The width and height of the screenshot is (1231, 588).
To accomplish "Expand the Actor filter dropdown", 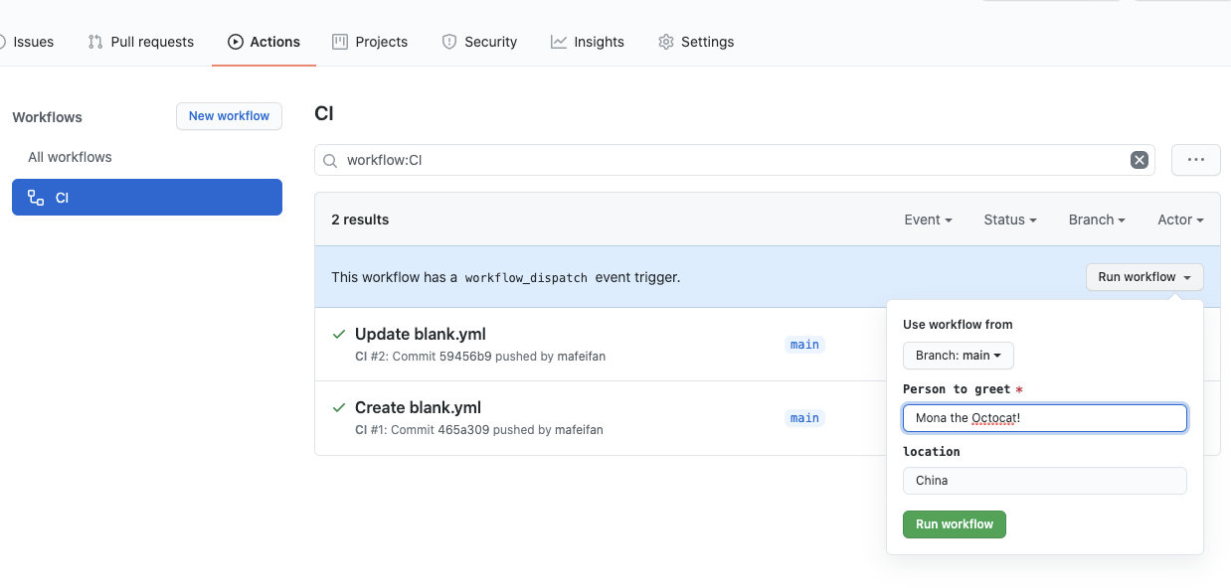I will (x=1180, y=220).
